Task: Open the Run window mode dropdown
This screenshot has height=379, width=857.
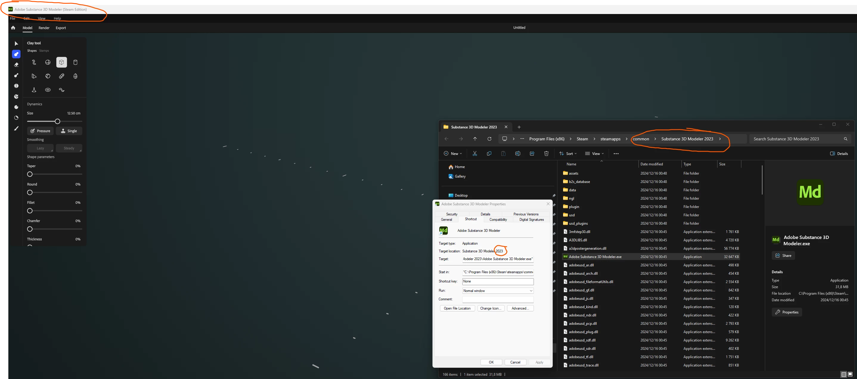Action: point(498,291)
